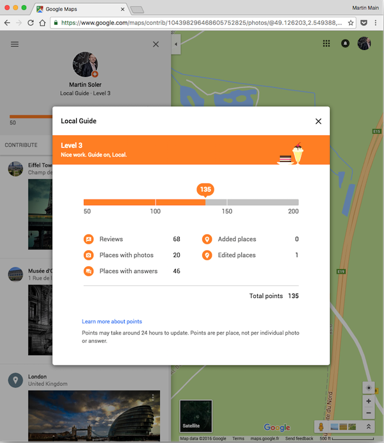Click the Reviews icon
Viewport: 384px width, 443px height.
point(88,239)
